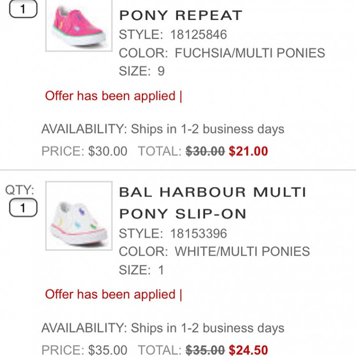Click style number 18153396
The height and width of the screenshot is (356, 356).
coord(198,233)
